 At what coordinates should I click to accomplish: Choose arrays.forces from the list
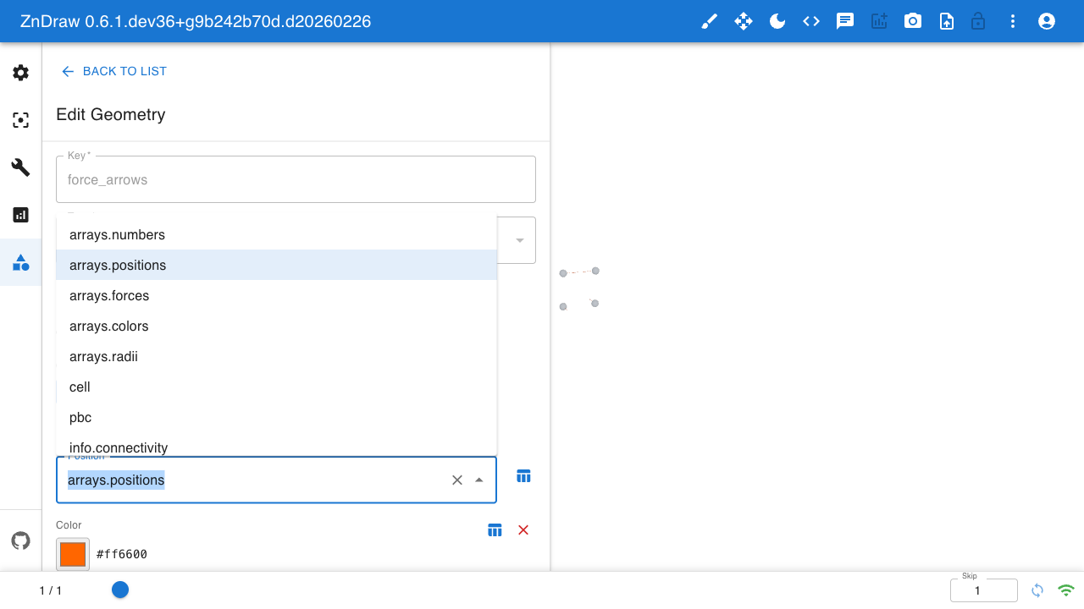pos(276,295)
